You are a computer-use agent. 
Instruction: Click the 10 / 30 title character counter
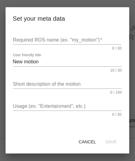tap(116, 70)
